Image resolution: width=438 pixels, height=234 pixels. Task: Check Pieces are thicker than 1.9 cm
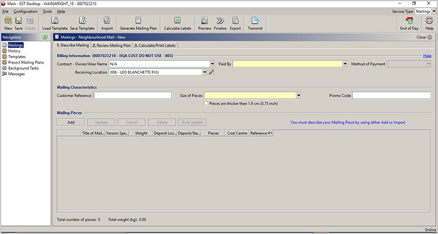(206, 104)
